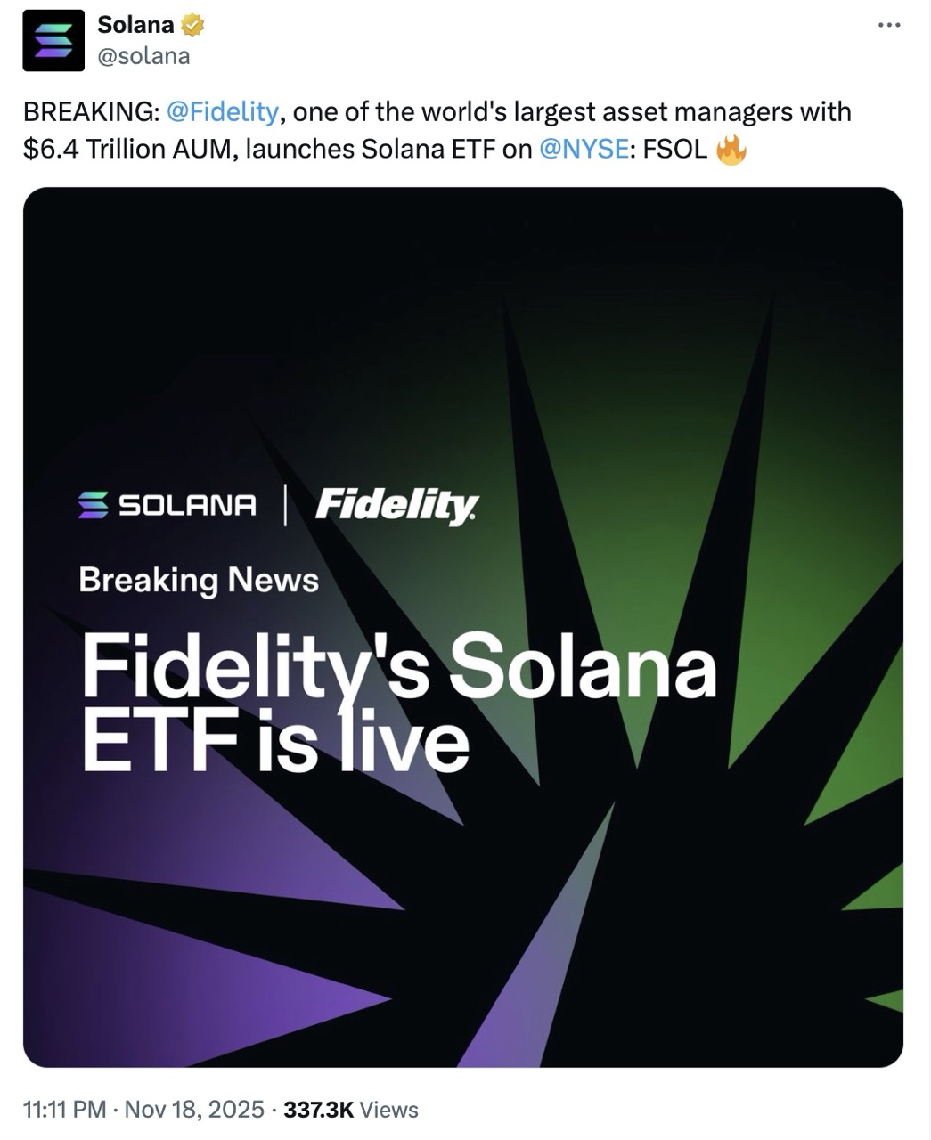Open the tweet options via the three-dot menu
Screen dimensions: 931x1140
pyautogui.click(x=890, y=25)
